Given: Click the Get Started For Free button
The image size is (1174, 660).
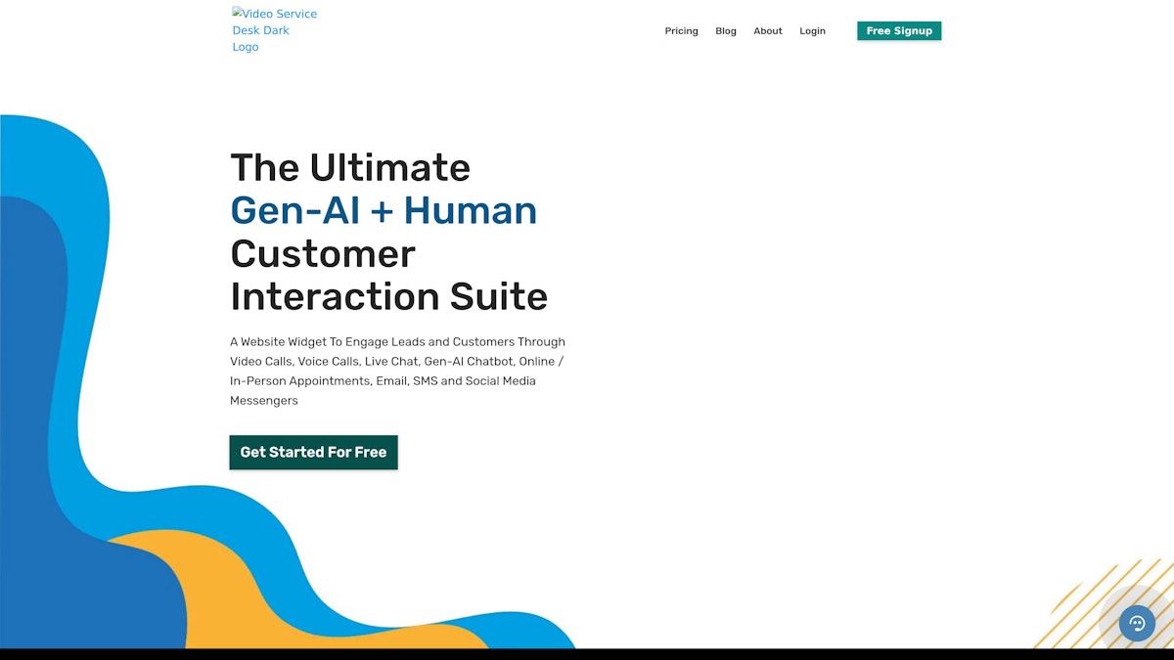Looking at the screenshot, I should click(x=313, y=453).
